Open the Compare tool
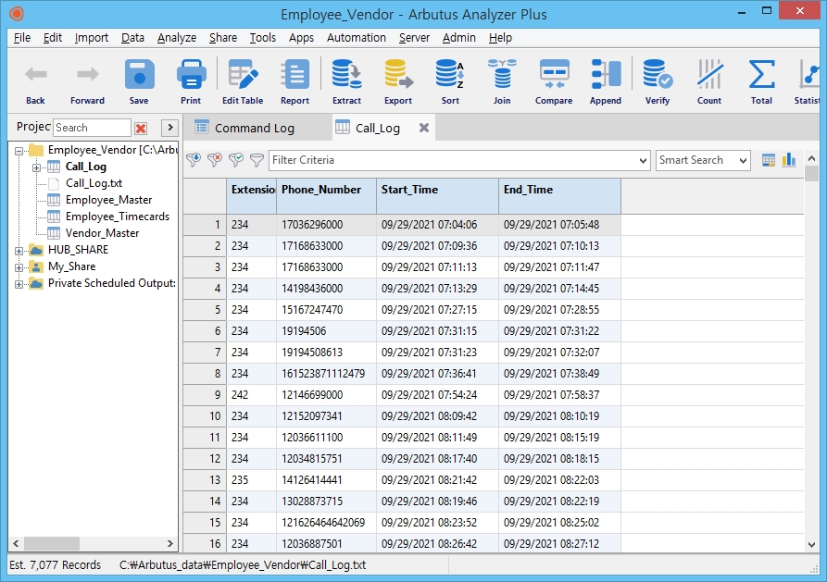This screenshot has width=827, height=582. pyautogui.click(x=554, y=81)
